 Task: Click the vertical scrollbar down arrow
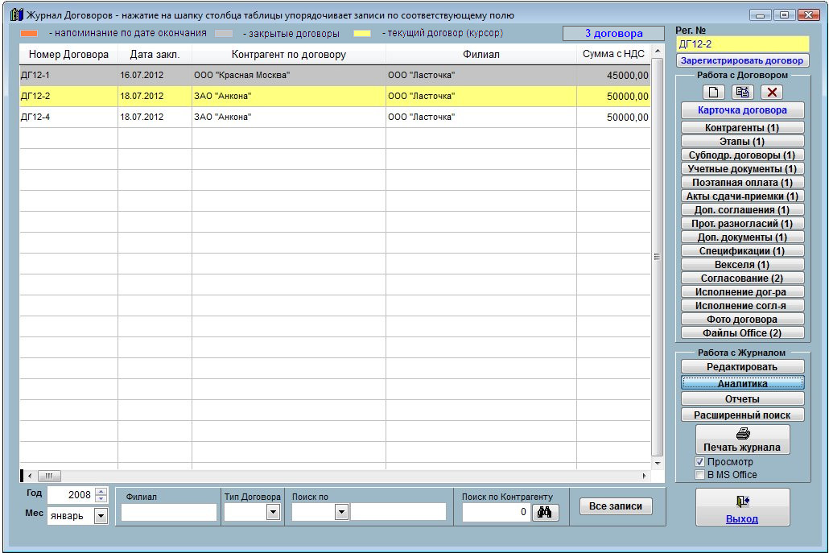point(658,463)
